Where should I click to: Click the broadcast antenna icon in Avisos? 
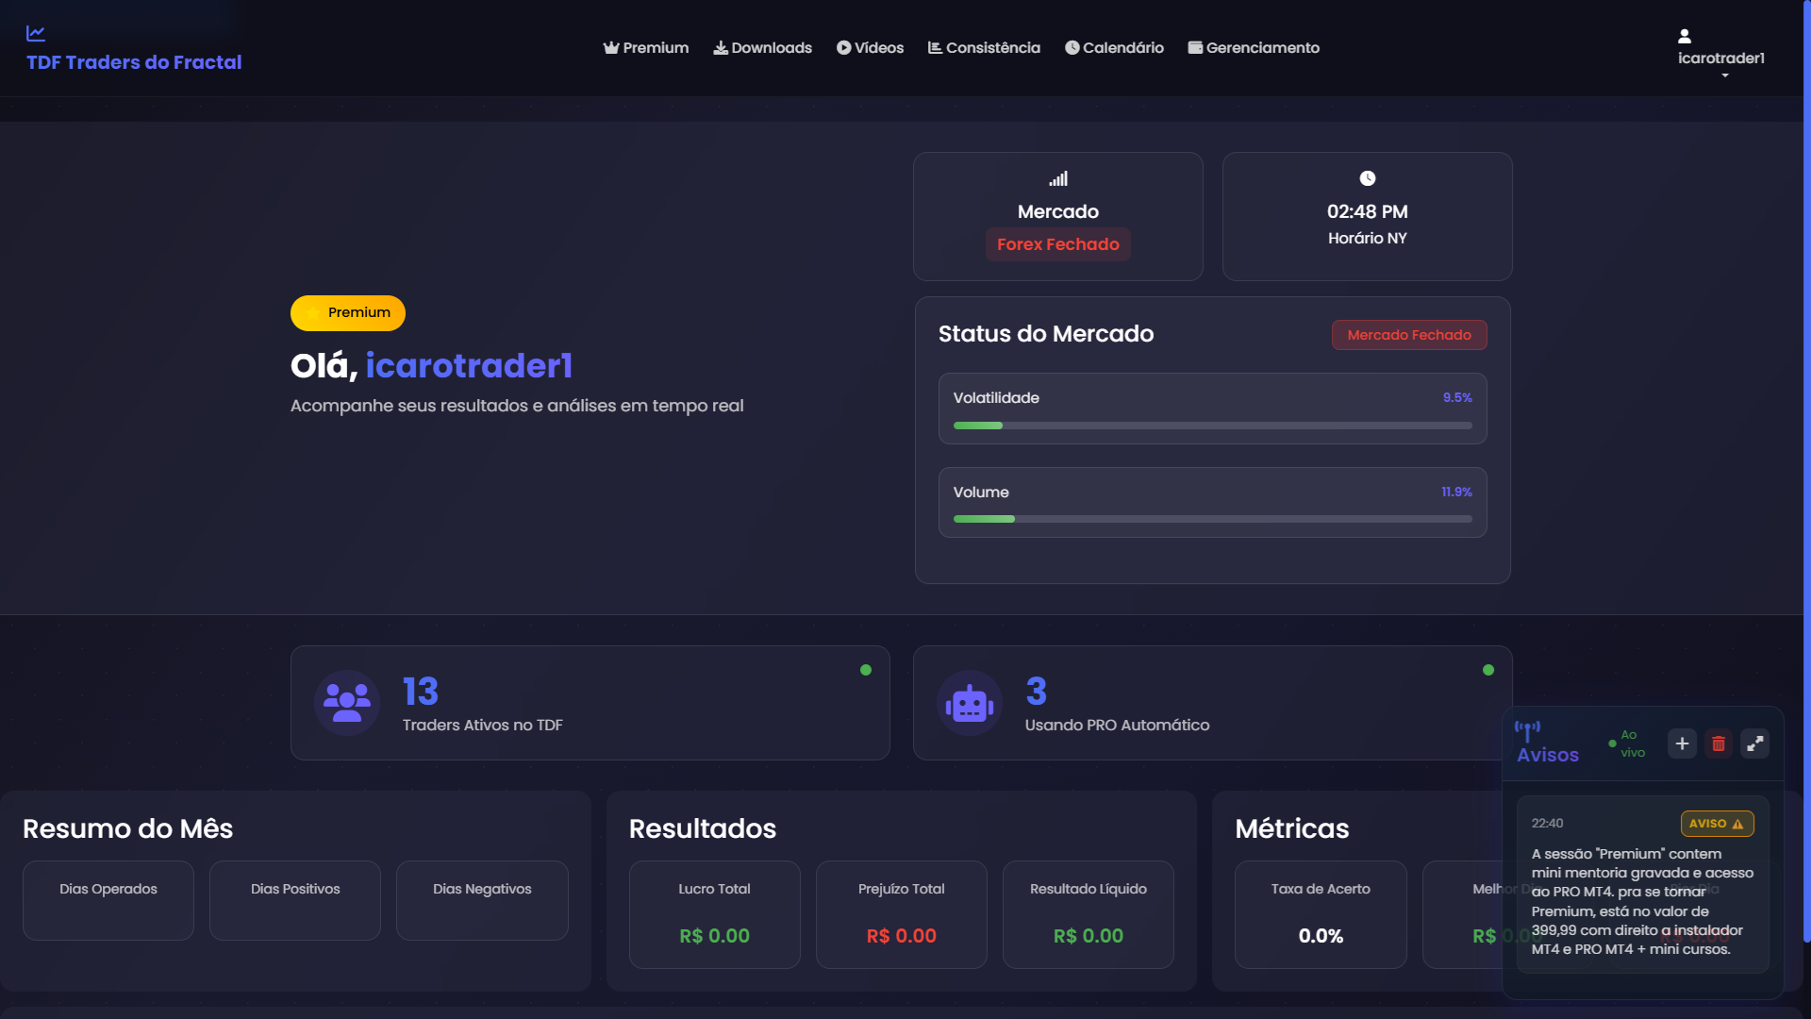[1526, 727]
